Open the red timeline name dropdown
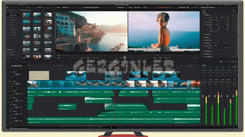Viewport: 245px width, 137px height. 164,7
